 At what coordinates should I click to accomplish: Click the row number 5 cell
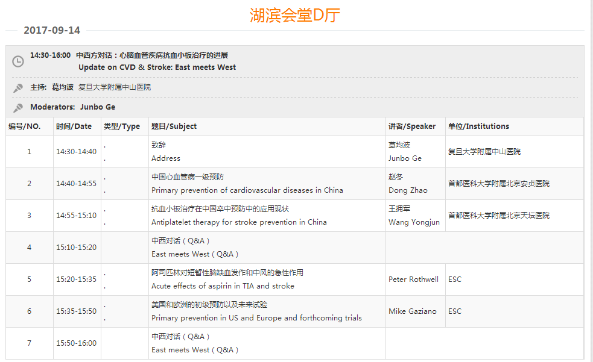(29, 279)
